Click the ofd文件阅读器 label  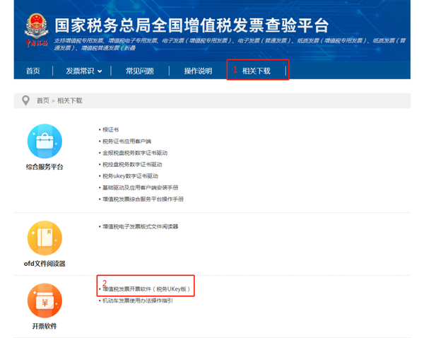45,264
